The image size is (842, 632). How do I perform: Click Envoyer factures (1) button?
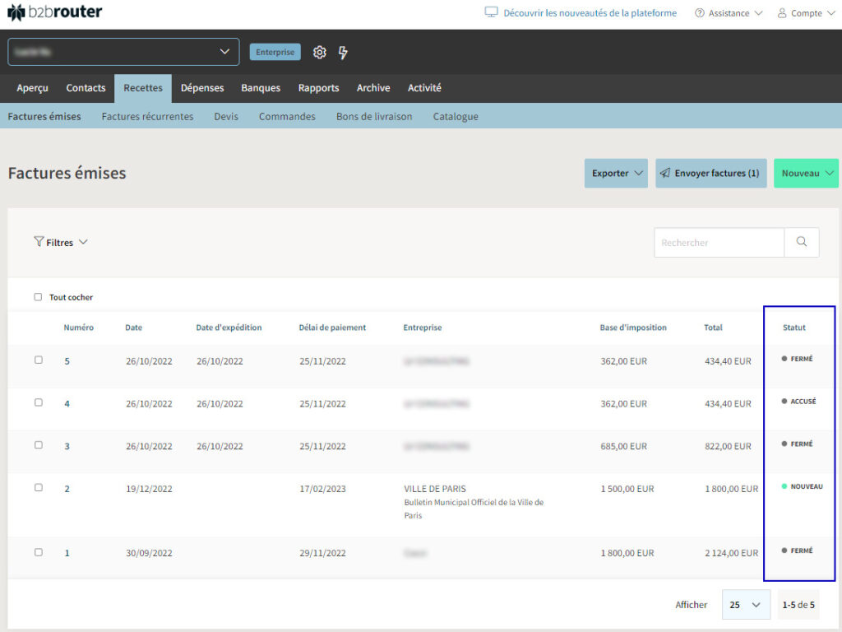tap(711, 173)
